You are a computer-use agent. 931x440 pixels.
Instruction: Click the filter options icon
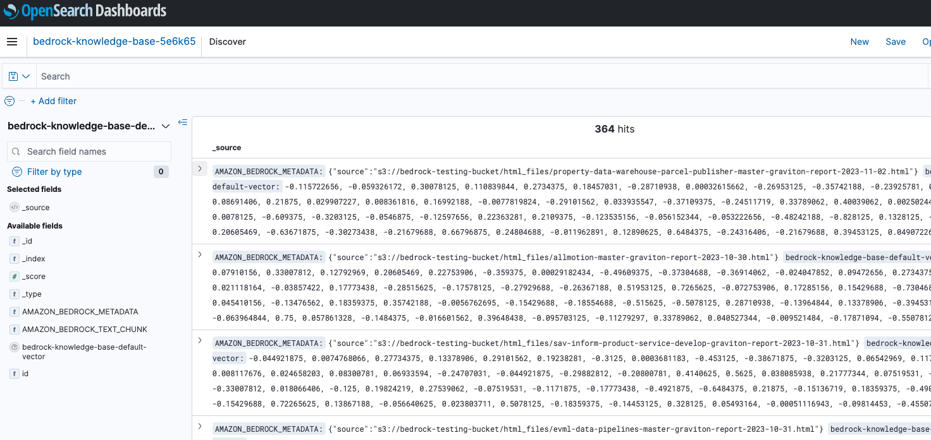click(9, 101)
